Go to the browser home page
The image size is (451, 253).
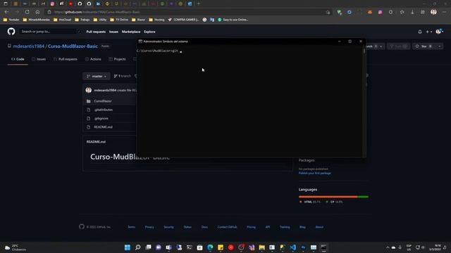click(x=37, y=12)
